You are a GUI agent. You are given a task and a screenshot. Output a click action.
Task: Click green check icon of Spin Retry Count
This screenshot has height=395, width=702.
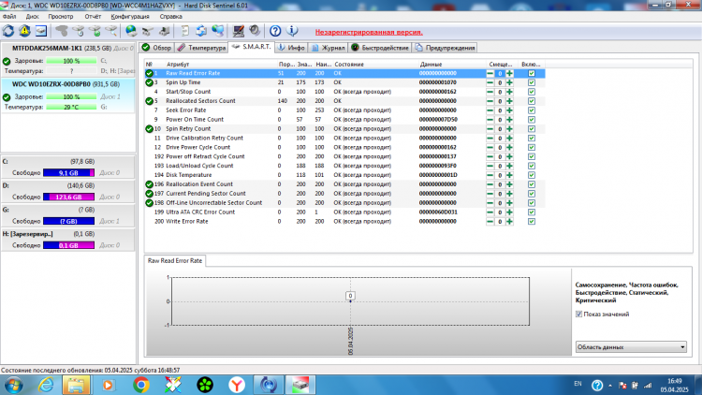(x=149, y=129)
